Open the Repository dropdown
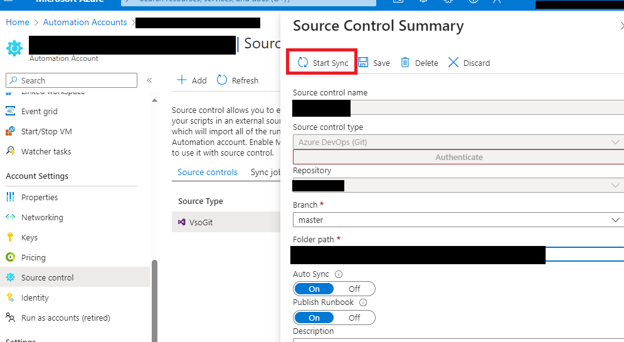 pos(458,186)
